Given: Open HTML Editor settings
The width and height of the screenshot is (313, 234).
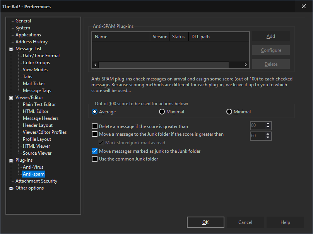Looking at the screenshot, I should 36,111.
